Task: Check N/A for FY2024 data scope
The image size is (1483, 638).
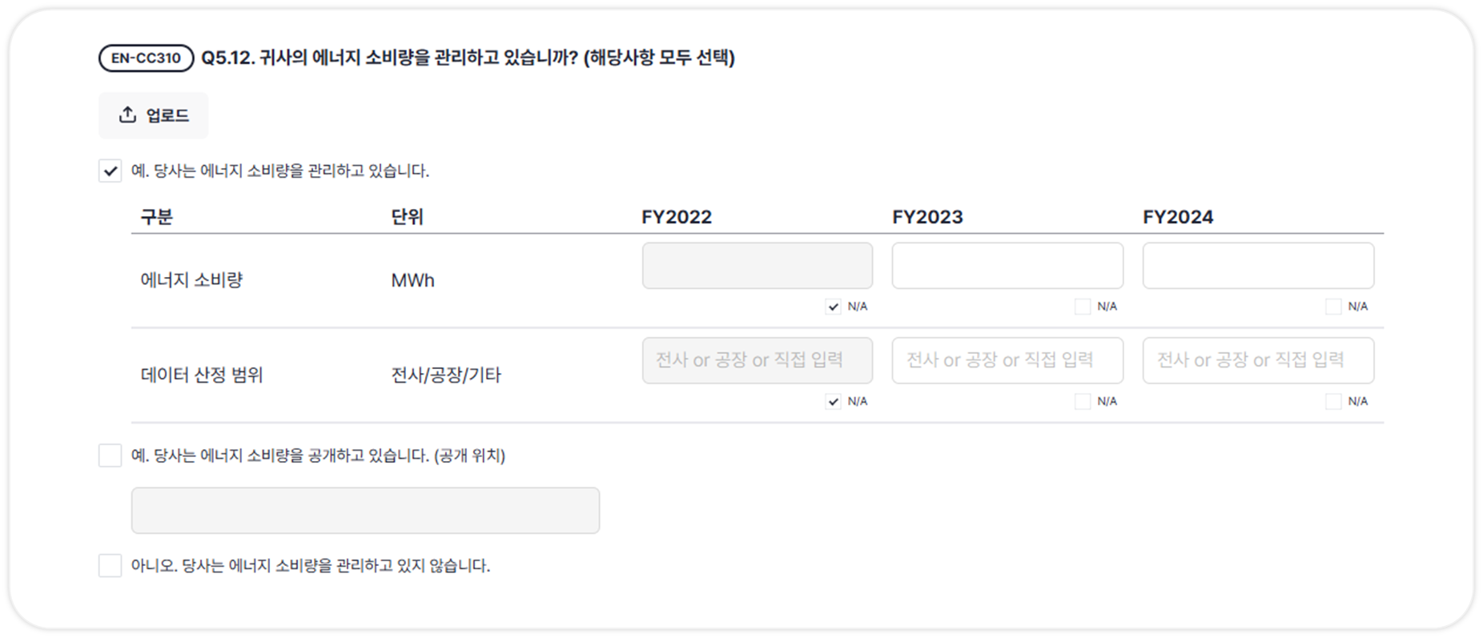Action: (x=1333, y=401)
